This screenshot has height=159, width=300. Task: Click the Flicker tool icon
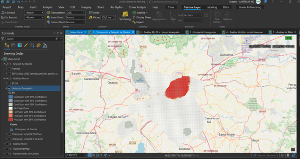(91, 17)
